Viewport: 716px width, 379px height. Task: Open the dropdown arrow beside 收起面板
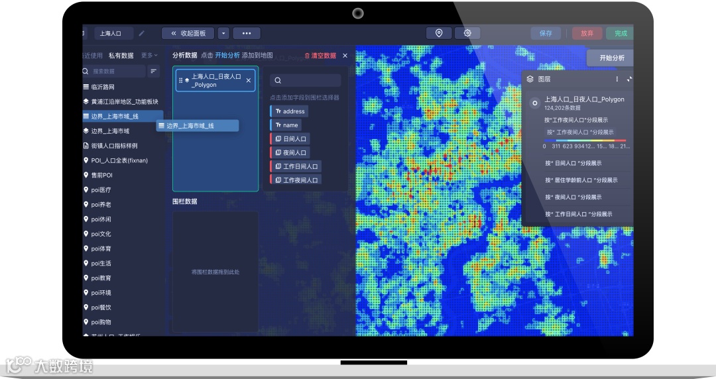point(223,33)
